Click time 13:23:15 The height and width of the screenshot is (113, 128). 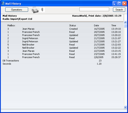pos(116,51)
